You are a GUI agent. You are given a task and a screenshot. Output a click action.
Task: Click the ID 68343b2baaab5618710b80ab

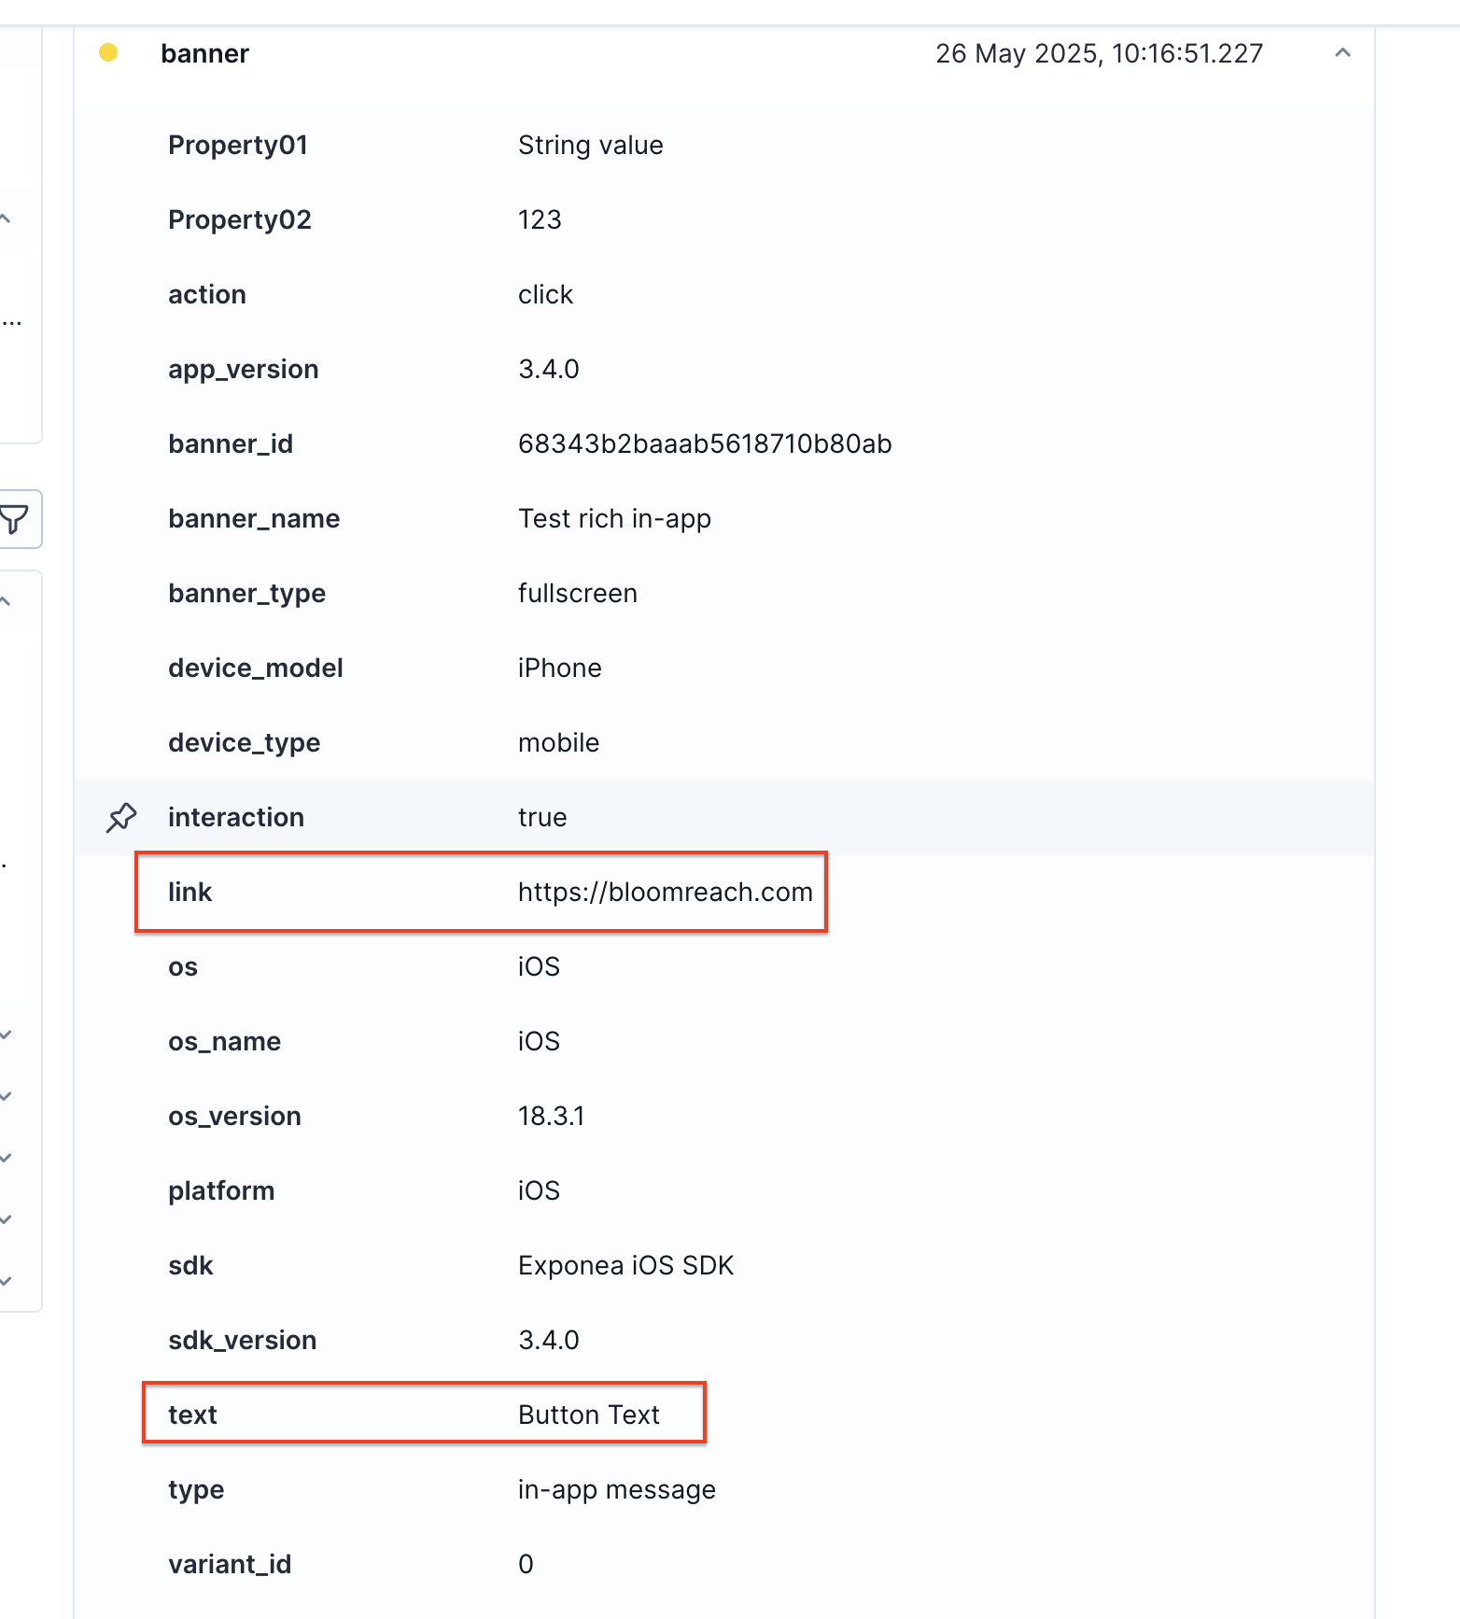(705, 443)
